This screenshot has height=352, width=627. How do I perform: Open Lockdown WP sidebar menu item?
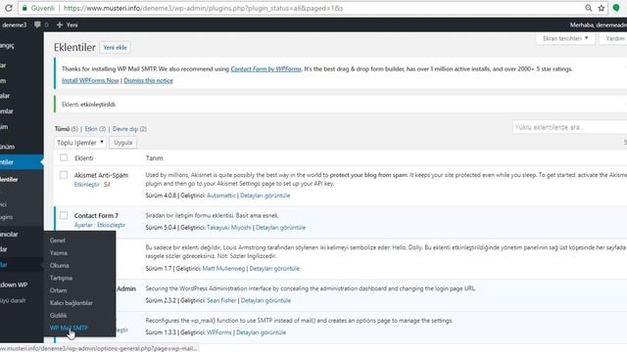point(14,285)
